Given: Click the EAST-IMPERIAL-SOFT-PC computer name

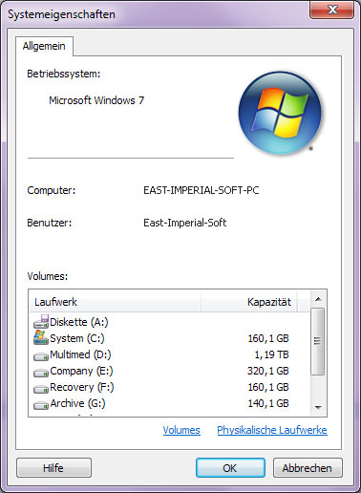Looking at the screenshot, I should [x=202, y=190].
